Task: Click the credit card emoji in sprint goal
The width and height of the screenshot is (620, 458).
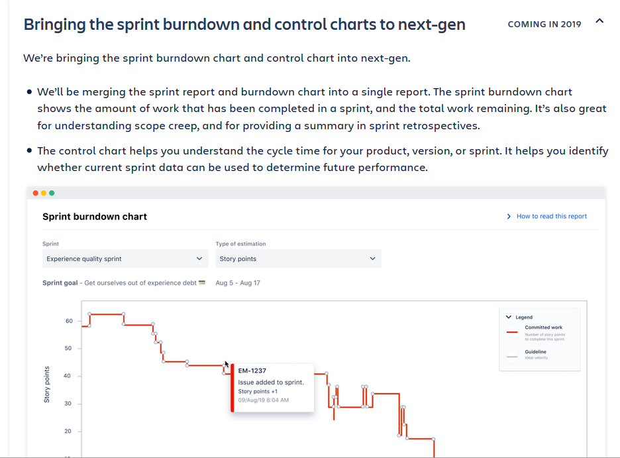Action: coord(202,283)
